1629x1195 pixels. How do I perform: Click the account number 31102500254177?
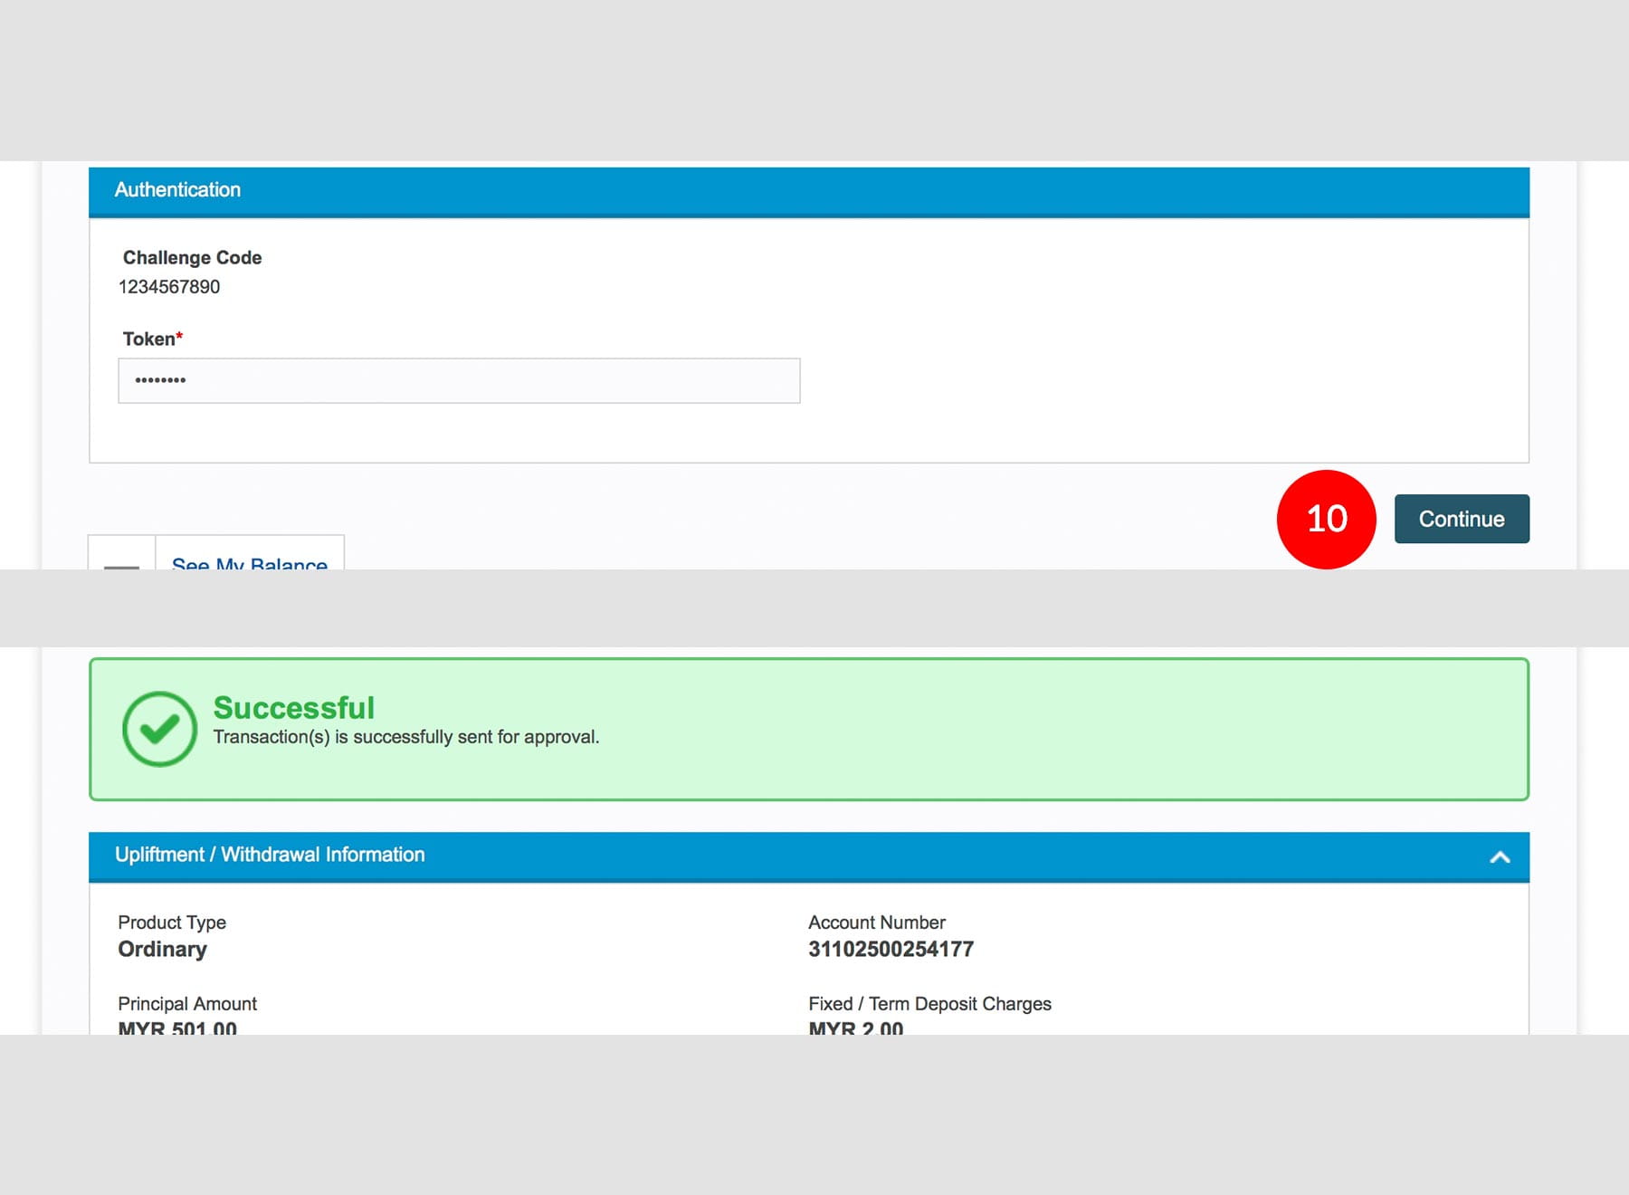tap(891, 949)
